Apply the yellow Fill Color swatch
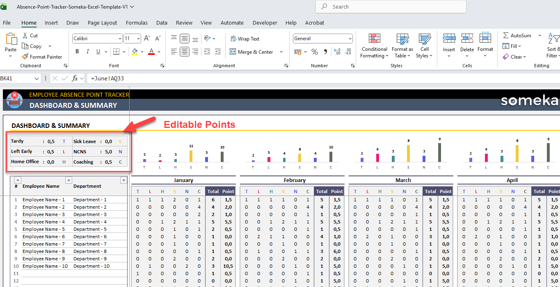The width and height of the screenshot is (560, 287). tap(134, 52)
